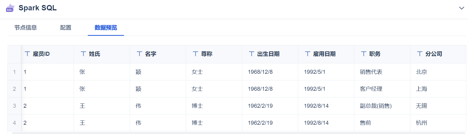Select the 数据预览 tab
Screen dimensions: 468x134
[106, 28]
